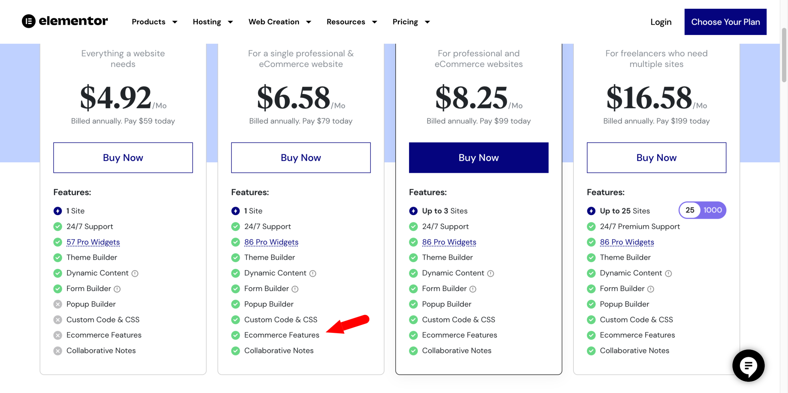Click 'Up to 25 Sites' text
The height and width of the screenshot is (393, 788).
(625, 211)
